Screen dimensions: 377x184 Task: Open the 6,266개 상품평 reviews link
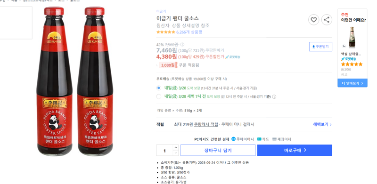coord(189,32)
